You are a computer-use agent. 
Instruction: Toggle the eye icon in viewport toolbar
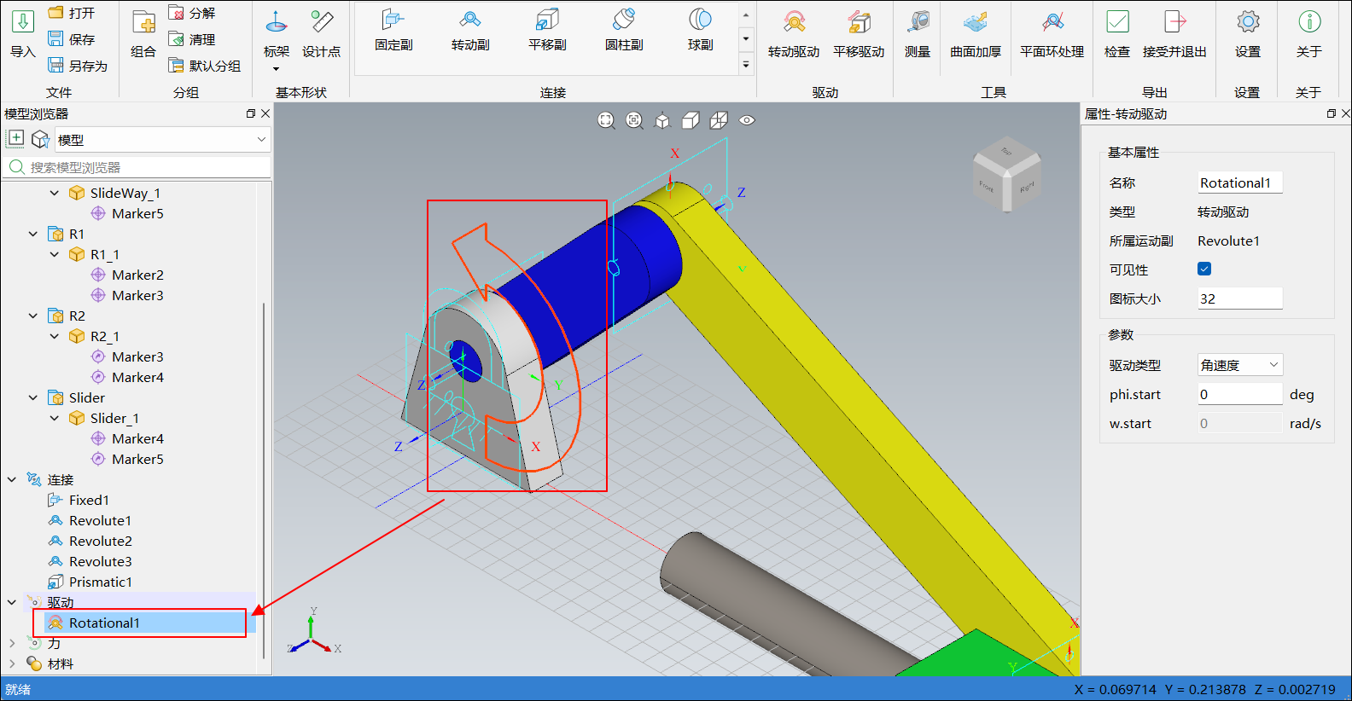(747, 120)
